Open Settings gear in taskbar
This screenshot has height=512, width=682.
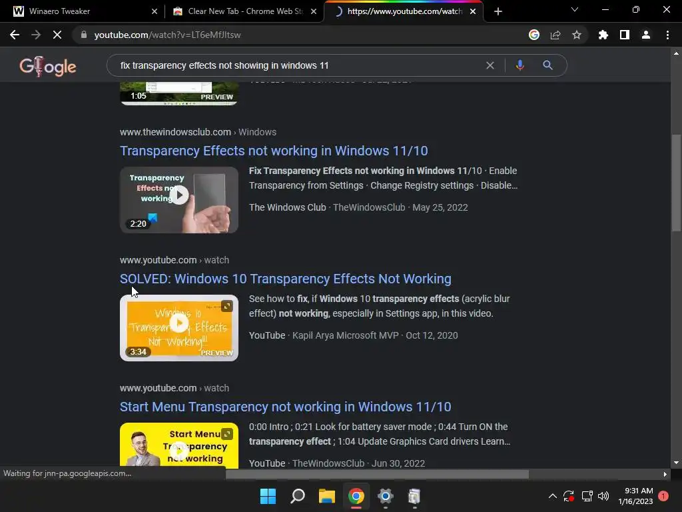(386, 496)
